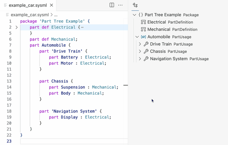The width and height of the screenshot is (228, 145).
Task: Click line number 23 in the gutter
Action: point(9,141)
